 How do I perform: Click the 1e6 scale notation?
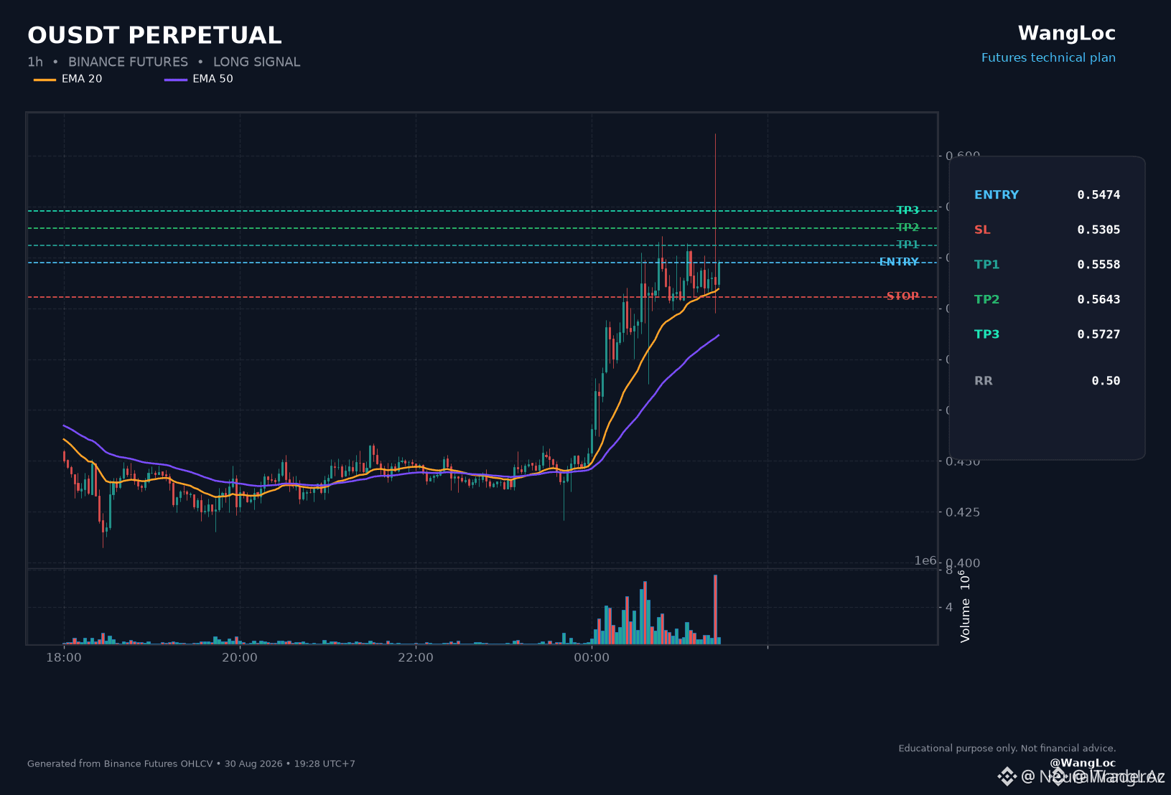[925, 560]
